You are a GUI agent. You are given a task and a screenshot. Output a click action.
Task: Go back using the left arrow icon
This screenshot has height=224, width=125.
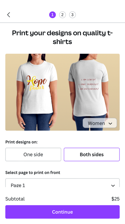click(9, 15)
